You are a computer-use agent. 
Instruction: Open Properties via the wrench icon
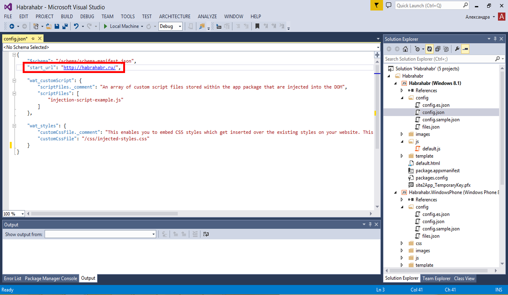click(x=457, y=49)
